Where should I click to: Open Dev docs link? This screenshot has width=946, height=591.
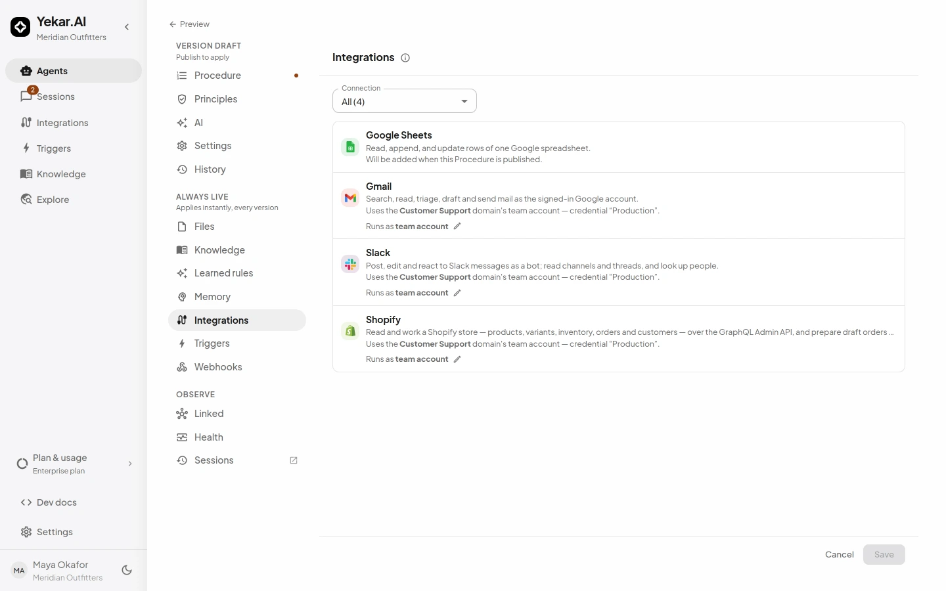[74, 502]
